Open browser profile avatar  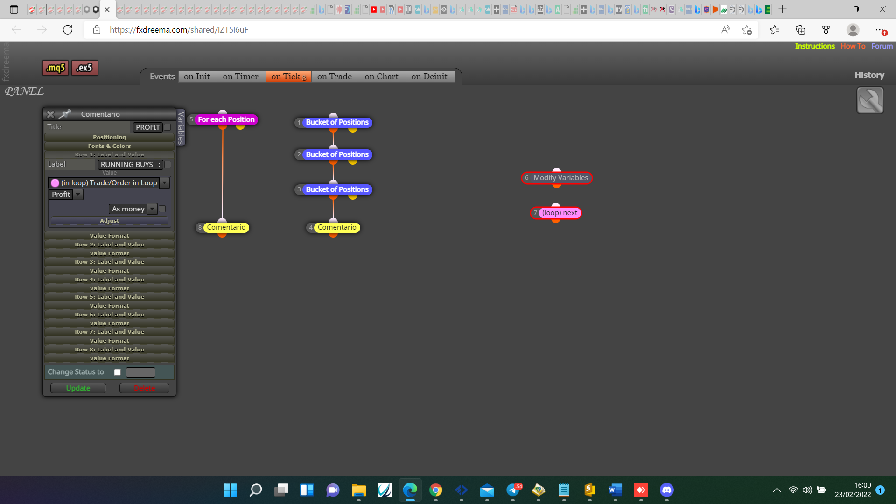point(853,30)
